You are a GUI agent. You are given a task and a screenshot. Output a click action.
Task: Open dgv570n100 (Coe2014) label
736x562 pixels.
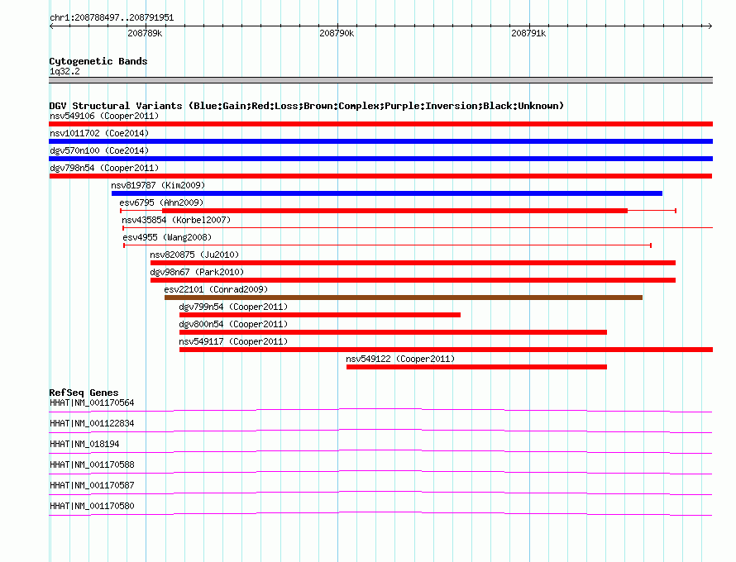[99, 150]
